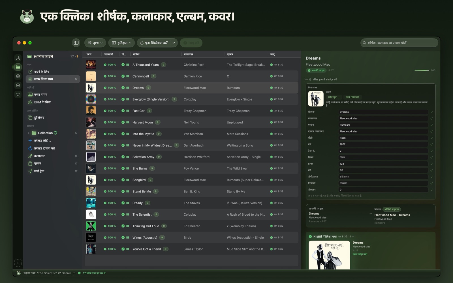Viewport: 453px width, 283px height.
Task: Open the arrow next to पुनः विश्लेषण करें
Action: pos(174,43)
